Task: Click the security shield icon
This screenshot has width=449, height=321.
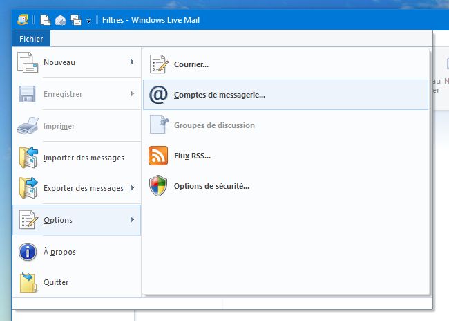Action: click(x=158, y=186)
